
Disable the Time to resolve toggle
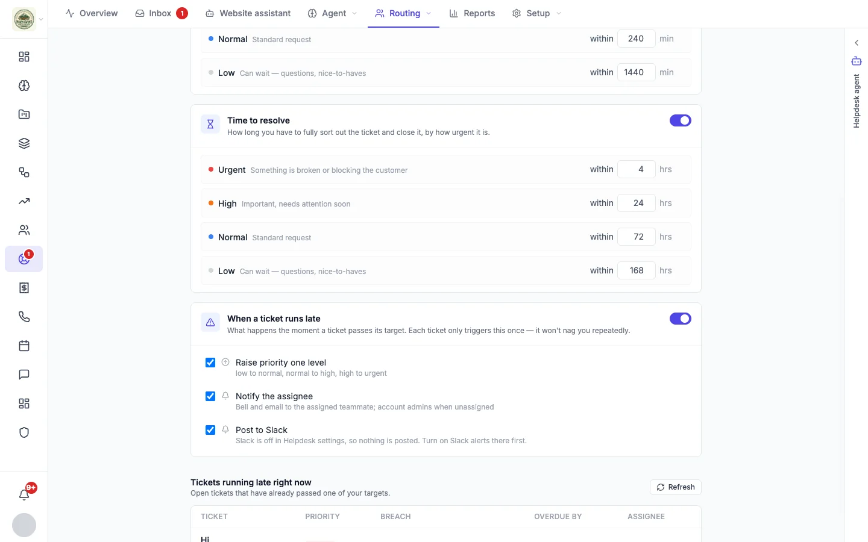(x=681, y=120)
